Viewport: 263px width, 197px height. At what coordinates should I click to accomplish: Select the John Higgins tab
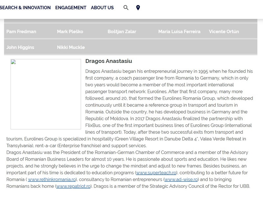tap(20, 47)
